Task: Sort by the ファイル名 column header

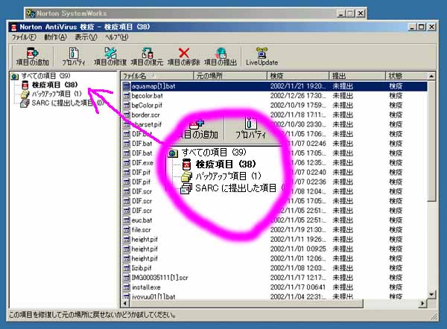Action: point(156,76)
